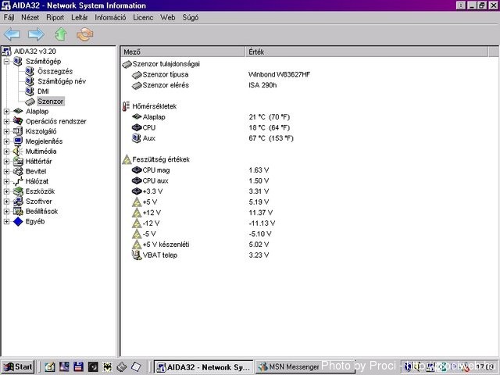The width and height of the screenshot is (500, 375).
Task: Click the Háttértár storage icon
Action: [18, 162]
